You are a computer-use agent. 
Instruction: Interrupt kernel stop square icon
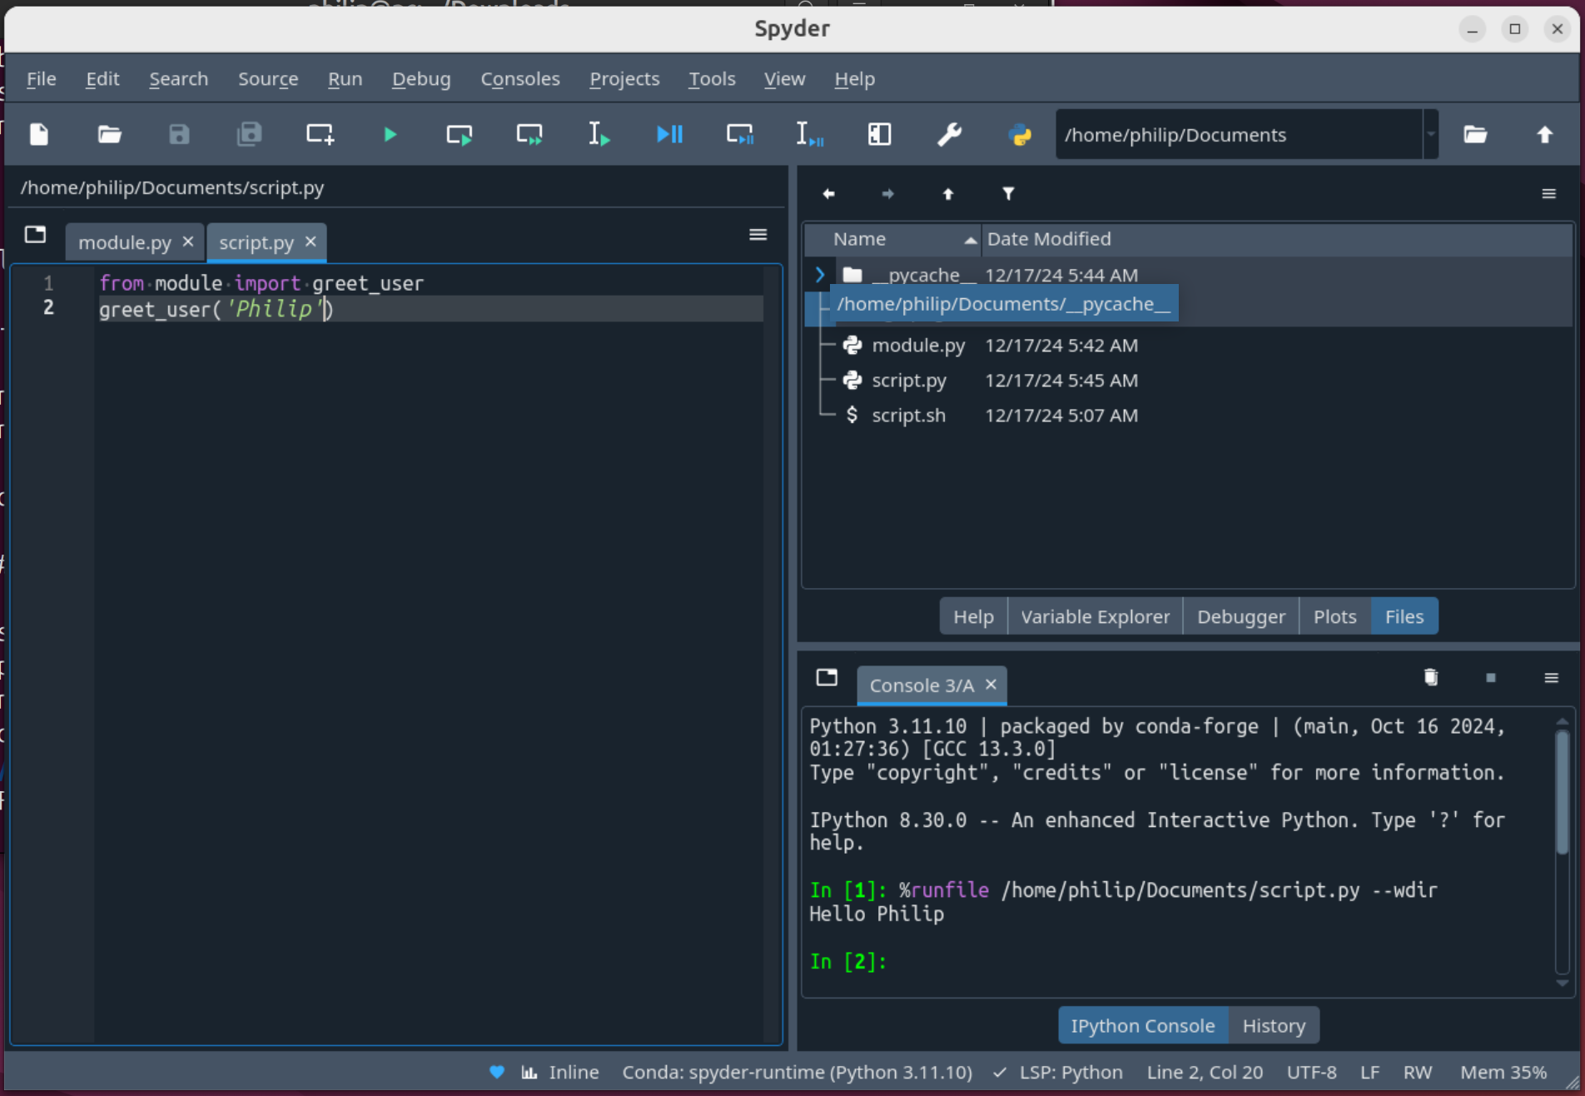(1491, 678)
